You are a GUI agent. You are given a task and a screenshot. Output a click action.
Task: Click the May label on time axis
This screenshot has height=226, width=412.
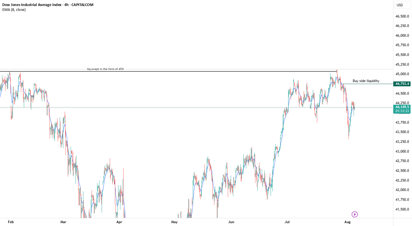pyautogui.click(x=174, y=222)
